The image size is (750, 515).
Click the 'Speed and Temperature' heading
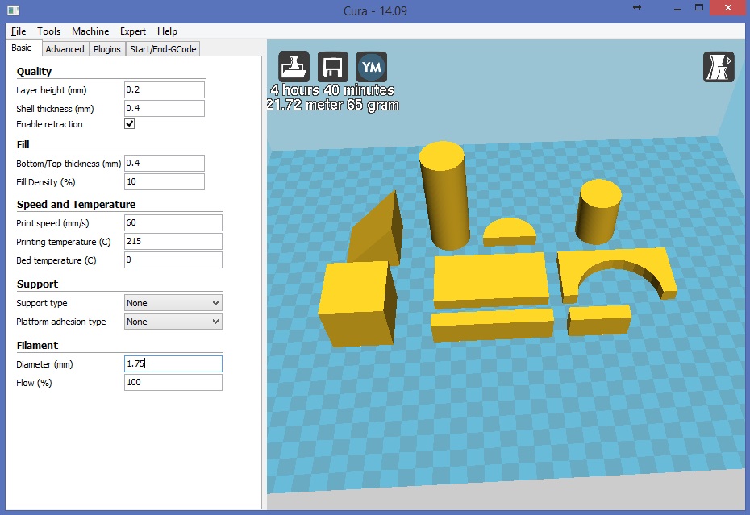click(76, 204)
